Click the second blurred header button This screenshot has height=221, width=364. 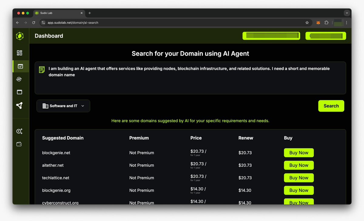326,36
